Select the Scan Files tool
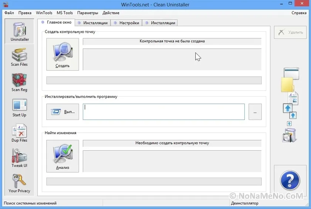This screenshot has width=311, height=209. pos(19,57)
